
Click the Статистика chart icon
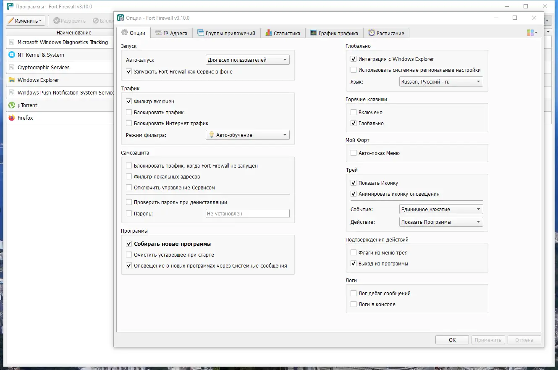(x=269, y=33)
